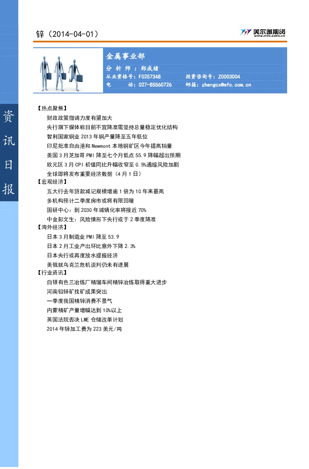This screenshot has height=469, width=309.
Task: Click the 【热点聚焦】 section heading
Action: click(52, 108)
